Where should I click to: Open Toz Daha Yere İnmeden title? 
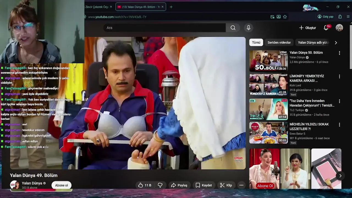pyautogui.click(x=312, y=103)
